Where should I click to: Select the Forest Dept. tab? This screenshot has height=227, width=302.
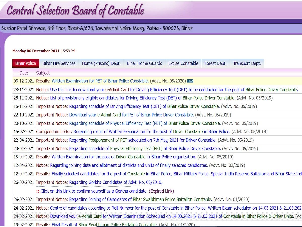tap(216, 63)
